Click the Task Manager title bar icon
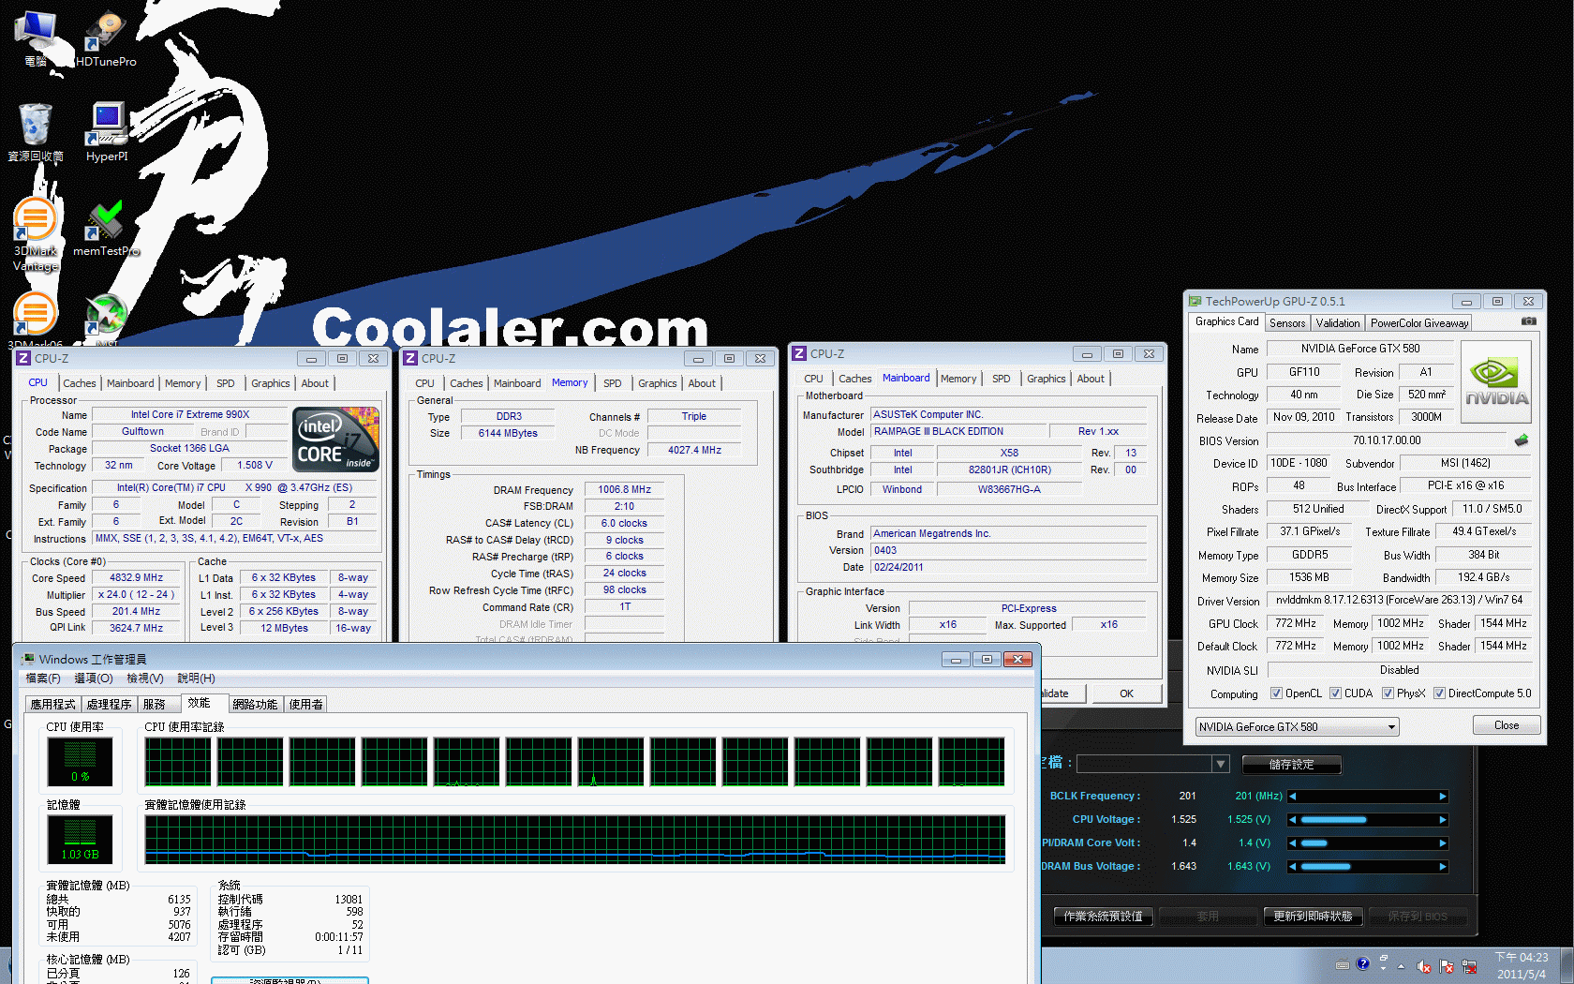 (x=27, y=659)
